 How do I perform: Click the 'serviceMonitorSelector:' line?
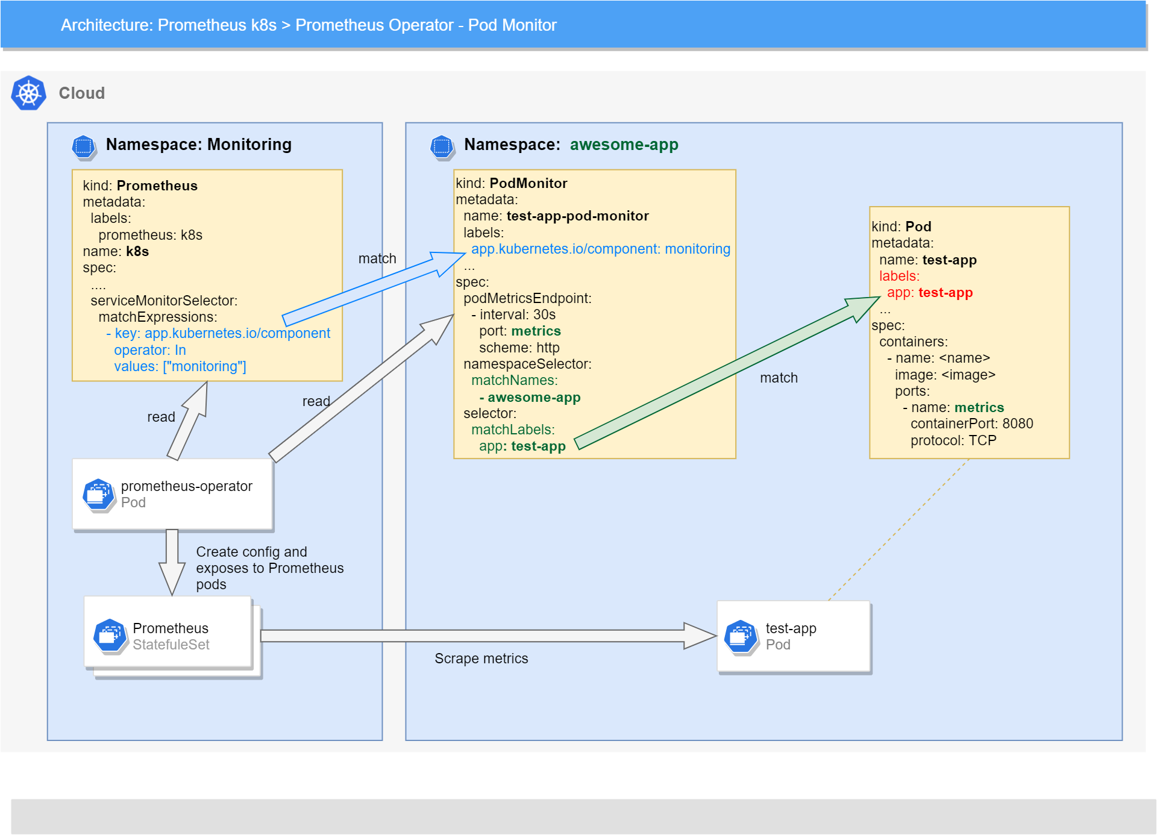pyautogui.click(x=164, y=301)
